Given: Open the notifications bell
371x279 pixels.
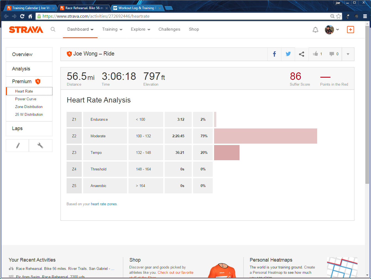Looking at the screenshot, I should 315,30.
